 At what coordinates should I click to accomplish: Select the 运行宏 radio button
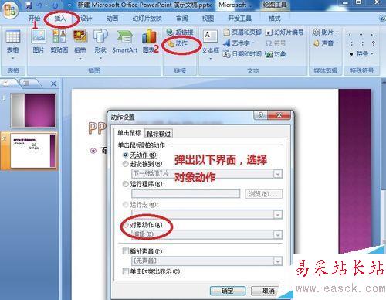click(x=126, y=205)
